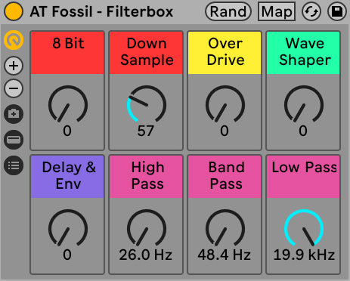Show the chain list icon
Image resolution: width=350 pixels, height=281 pixels.
pos(14,165)
